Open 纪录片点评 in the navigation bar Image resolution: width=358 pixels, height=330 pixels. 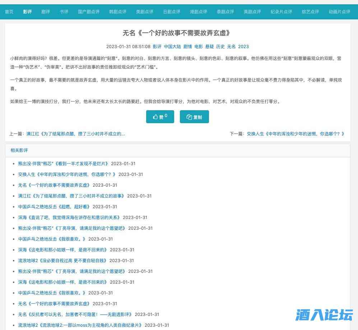click(281, 11)
